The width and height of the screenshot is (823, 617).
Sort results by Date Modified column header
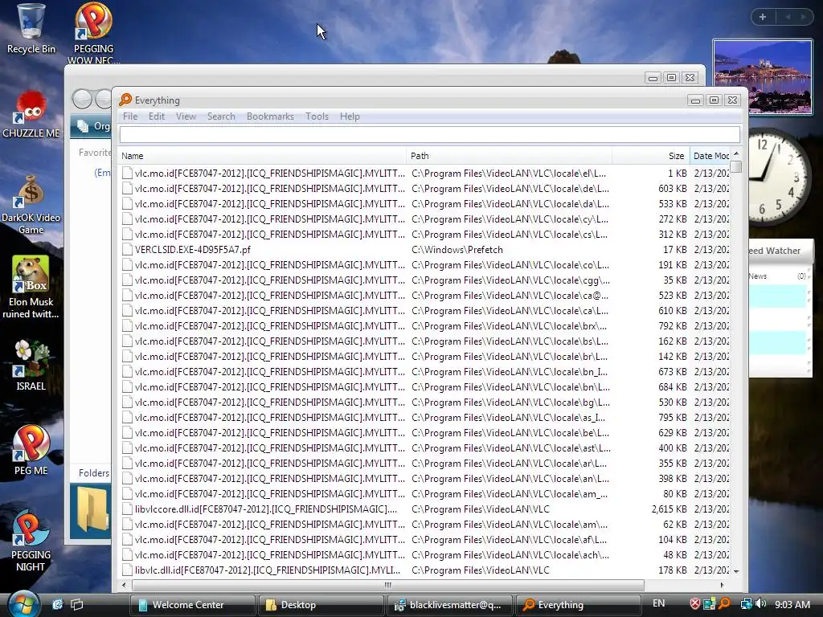[710, 156]
